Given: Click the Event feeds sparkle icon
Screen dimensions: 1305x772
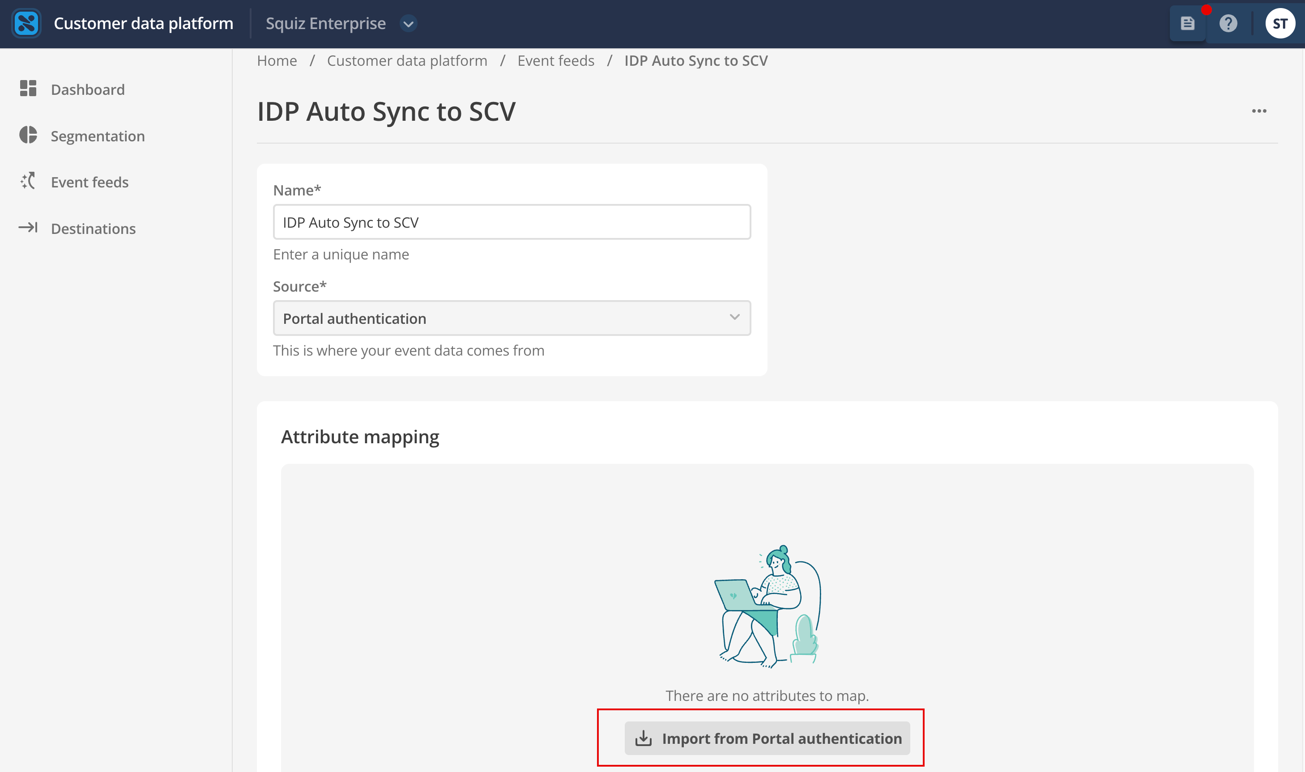Looking at the screenshot, I should click(x=28, y=182).
